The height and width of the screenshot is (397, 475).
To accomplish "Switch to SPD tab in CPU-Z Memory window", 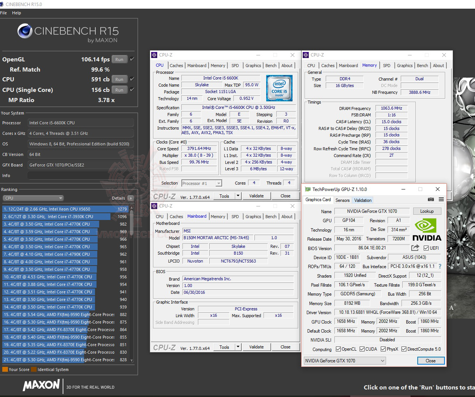I will pyautogui.click(x=387, y=66).
